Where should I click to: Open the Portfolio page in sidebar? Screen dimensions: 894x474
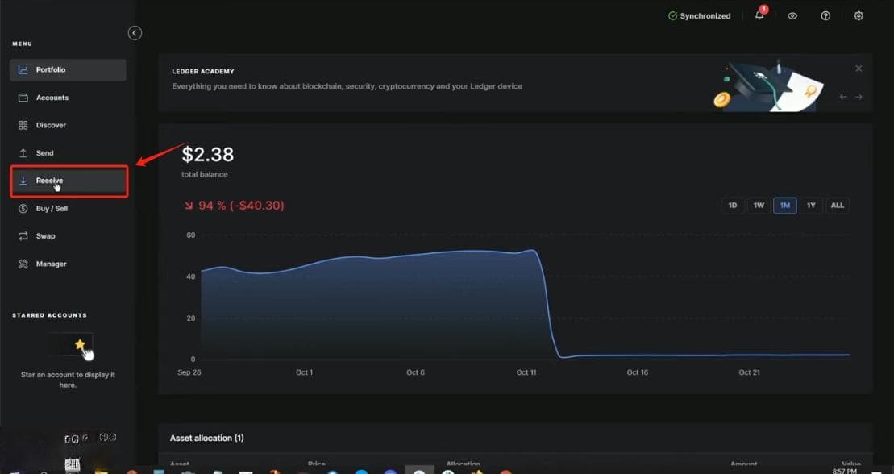(68, 69)
